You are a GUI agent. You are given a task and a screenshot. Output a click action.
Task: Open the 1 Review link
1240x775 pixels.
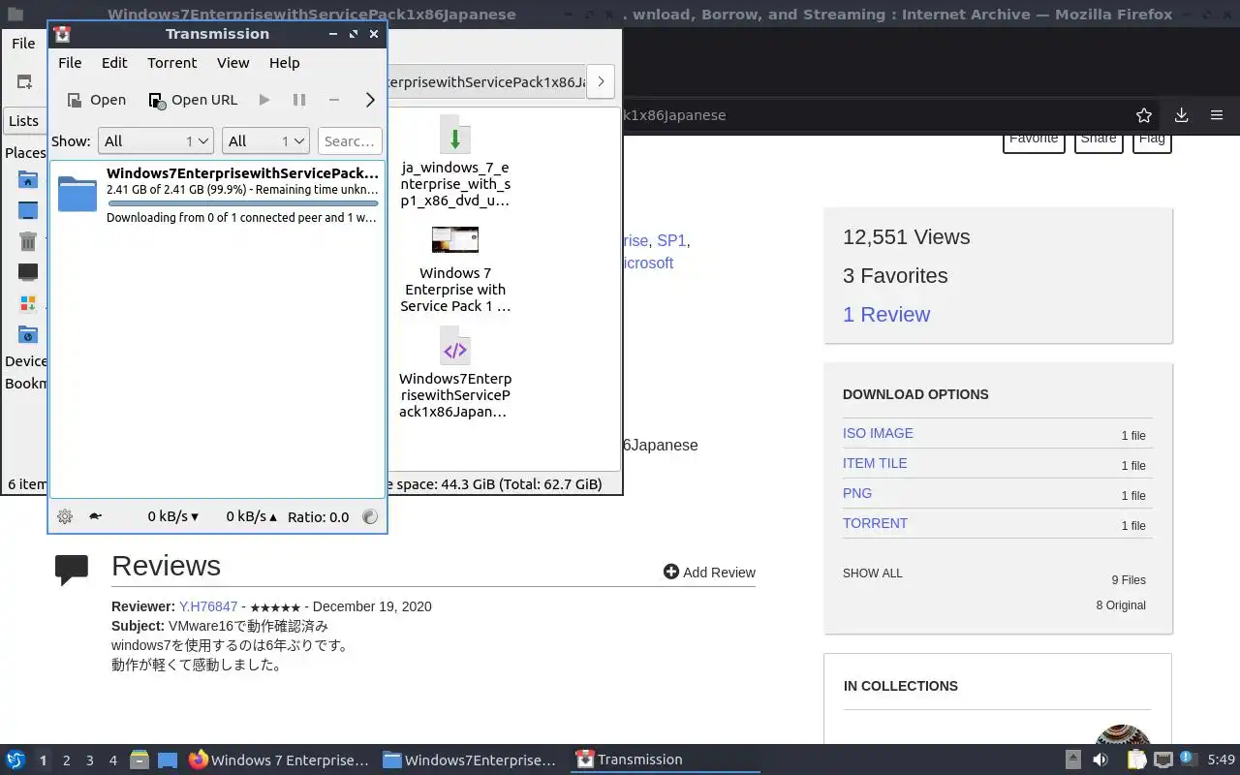(x=886, y=315)
